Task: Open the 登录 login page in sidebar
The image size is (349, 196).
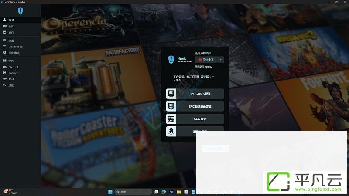Action: [x=20, y=20]
